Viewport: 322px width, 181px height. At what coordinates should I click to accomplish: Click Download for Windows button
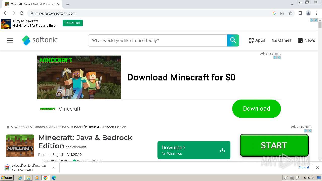coord(194,150)
